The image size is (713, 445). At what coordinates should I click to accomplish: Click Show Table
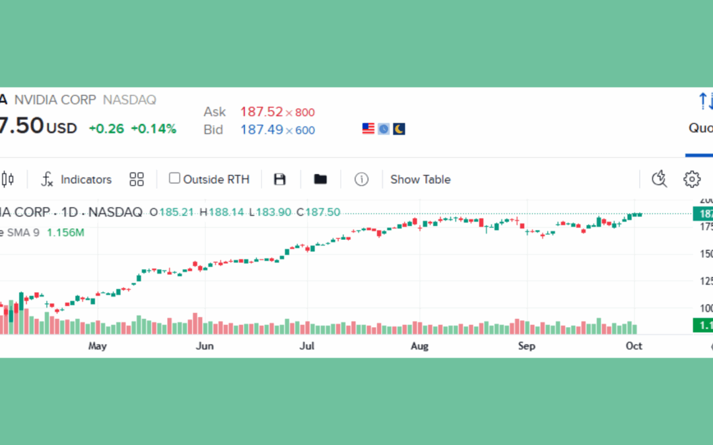coord(420,179)
